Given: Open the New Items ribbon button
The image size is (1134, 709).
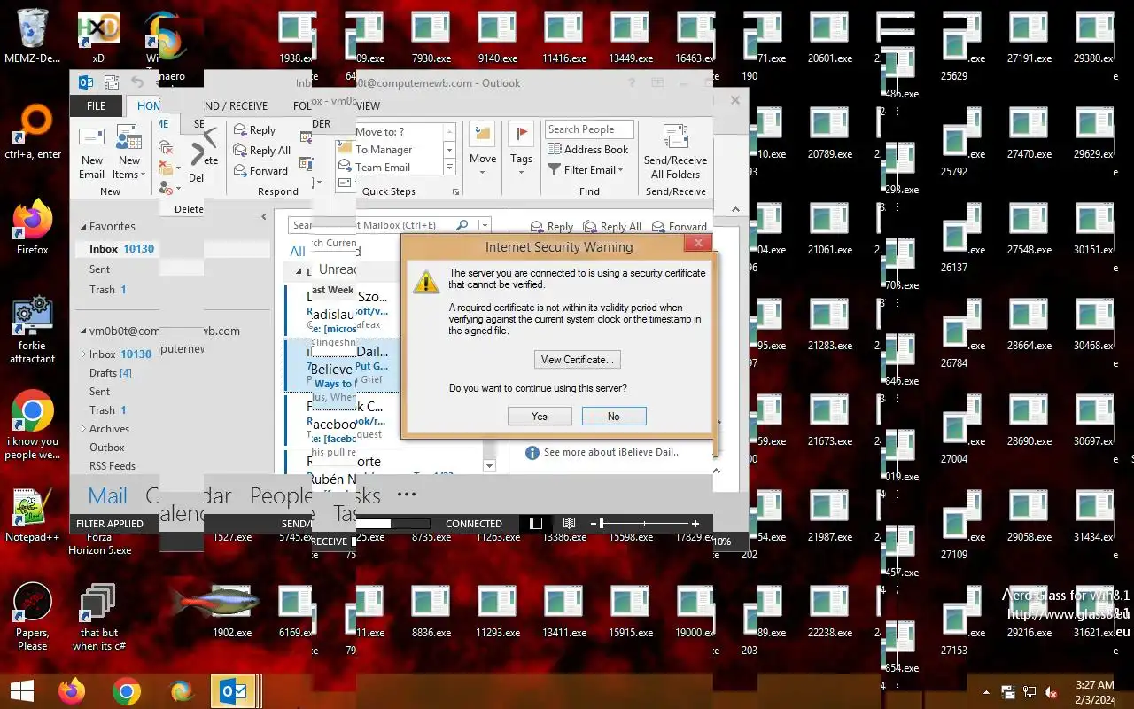Looking at the screenshot, I should tap(129, 152).
